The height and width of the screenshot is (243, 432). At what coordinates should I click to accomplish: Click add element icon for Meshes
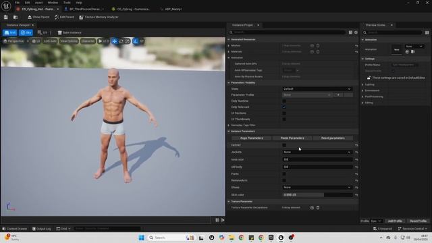[312, 45]
